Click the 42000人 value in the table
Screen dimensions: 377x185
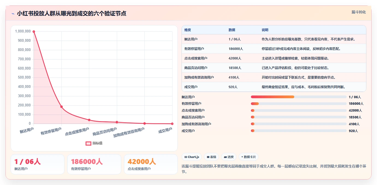point(235,58)
